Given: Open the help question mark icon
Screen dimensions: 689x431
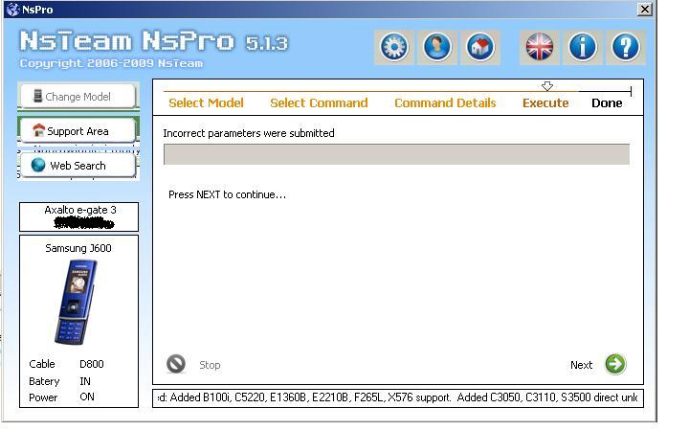Looking at the screenshot, I should pyautogui.click(x=626, y=47).
